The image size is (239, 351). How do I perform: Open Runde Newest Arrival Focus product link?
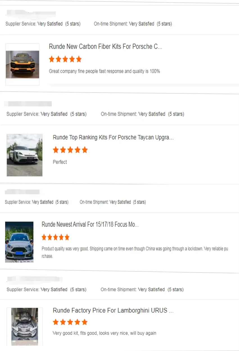pos(90,224)
